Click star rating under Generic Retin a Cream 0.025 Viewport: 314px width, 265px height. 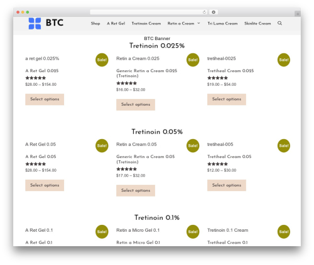coord(127,83)
